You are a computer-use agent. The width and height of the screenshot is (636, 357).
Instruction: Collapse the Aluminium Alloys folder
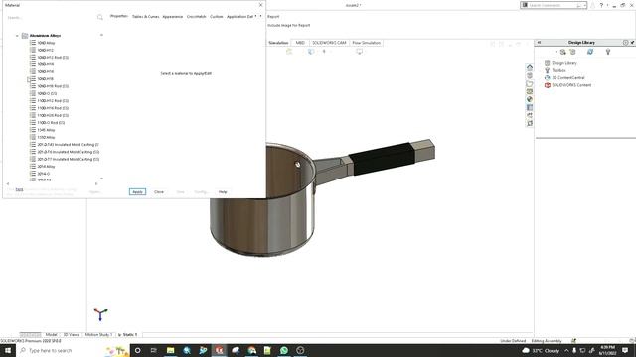click(17, 36)
